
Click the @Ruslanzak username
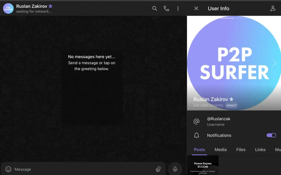(x=219, y=119)
